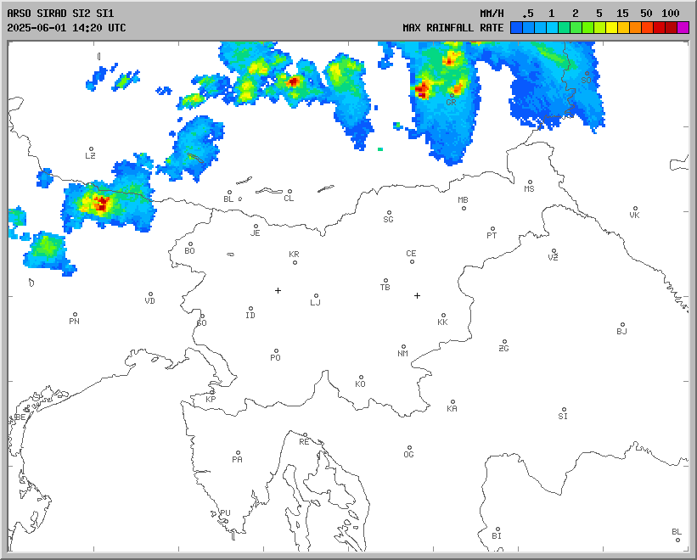Click the RE station marker
Screen dimensions: 697x560
(x=306, y=435)
